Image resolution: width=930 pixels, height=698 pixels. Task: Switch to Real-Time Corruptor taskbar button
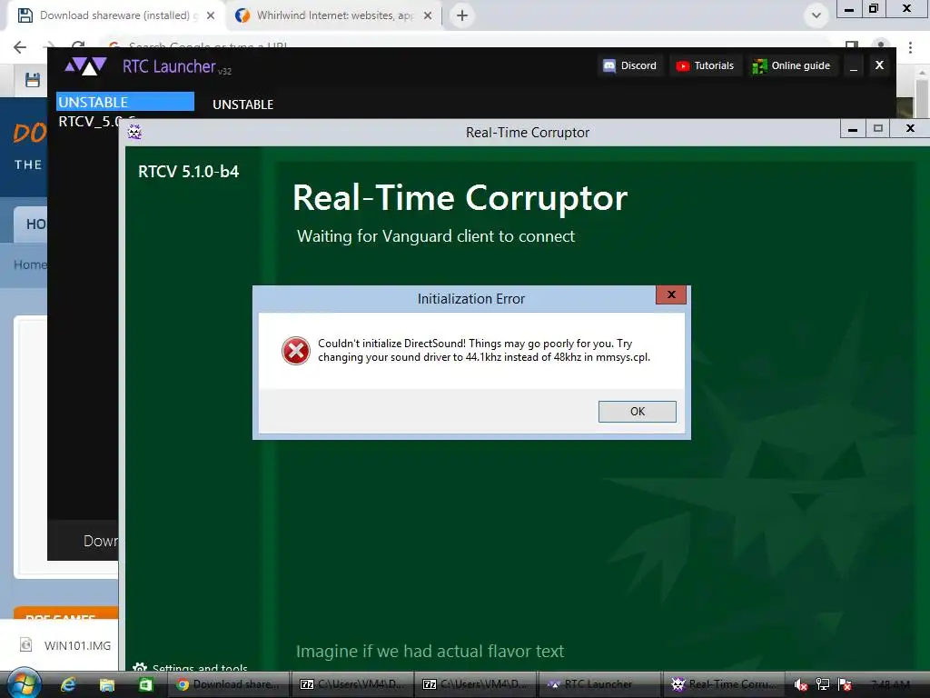723,684
